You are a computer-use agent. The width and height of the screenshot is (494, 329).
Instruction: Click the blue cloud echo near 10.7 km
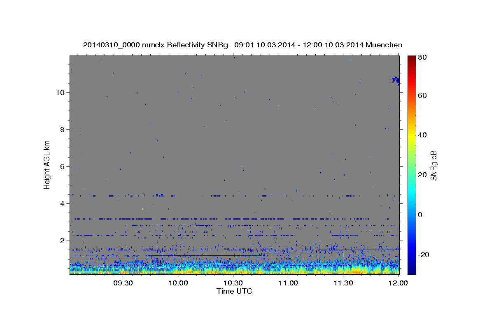tap(395, 80)
